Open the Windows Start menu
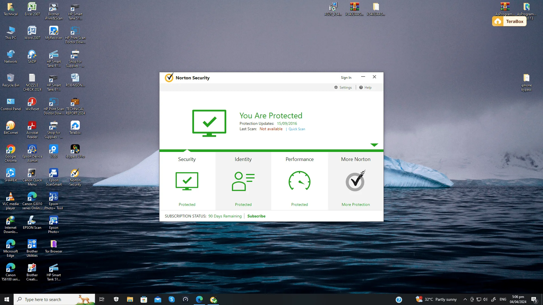 [x=7, y=299]
